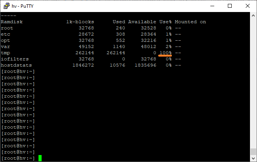Click the available value 0 in tmp row

155,53
